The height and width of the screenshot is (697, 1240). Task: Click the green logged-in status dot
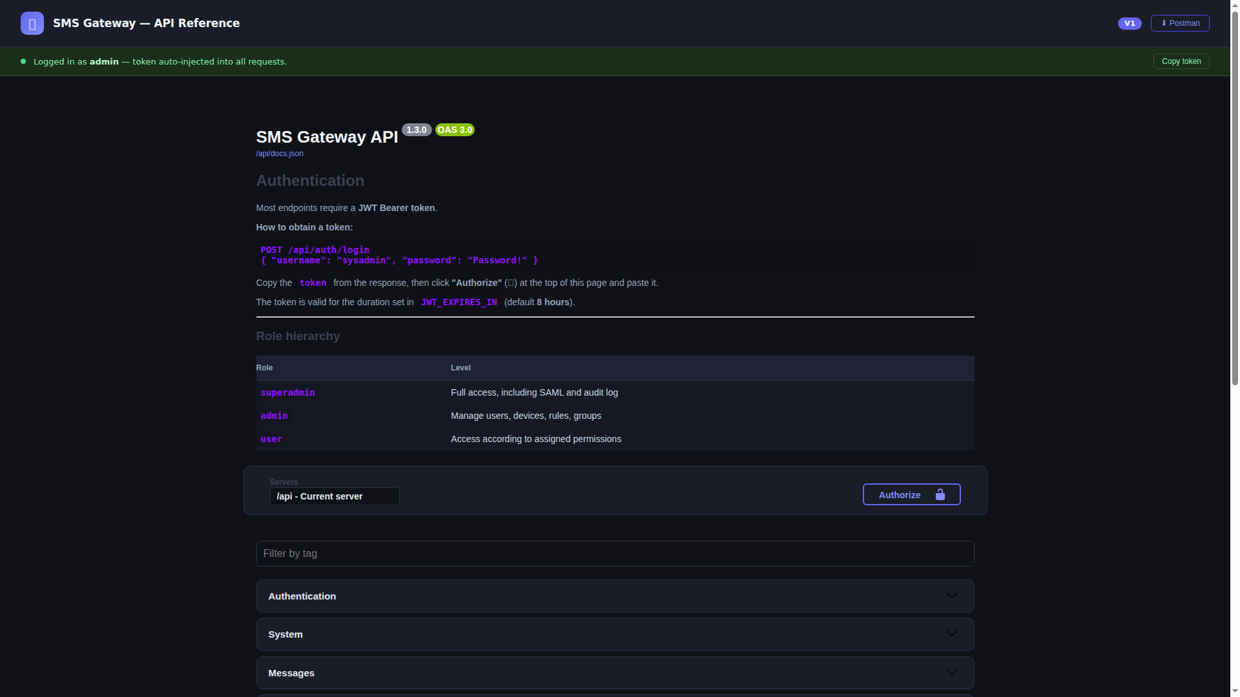pyautogui.click(x=23, y=61)
